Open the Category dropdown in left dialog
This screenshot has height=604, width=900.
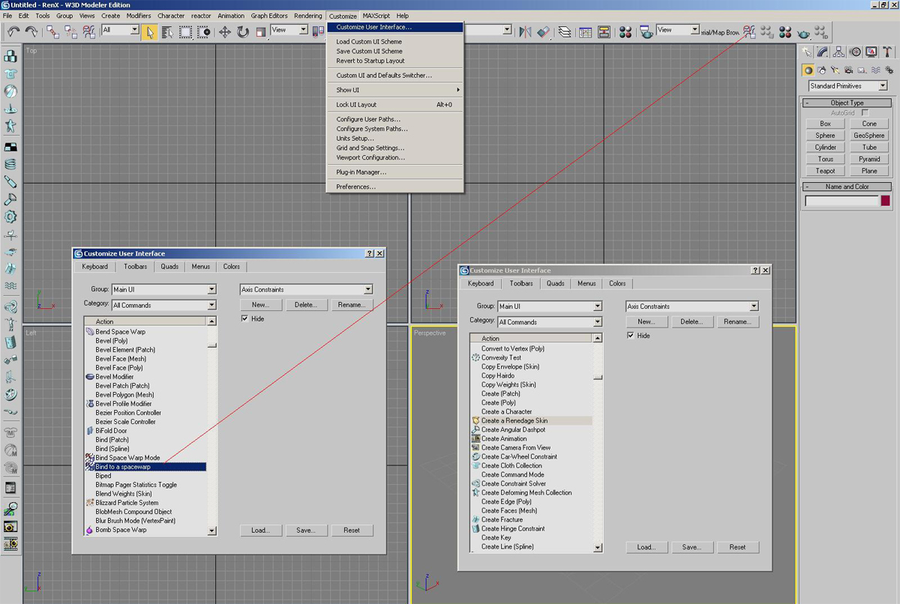pyautogui.click(x=211, y=305)
